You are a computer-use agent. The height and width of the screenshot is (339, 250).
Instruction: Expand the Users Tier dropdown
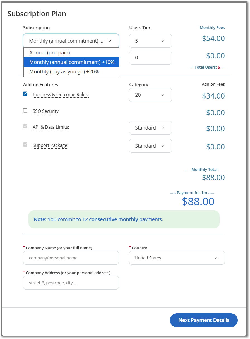point(150,41)
